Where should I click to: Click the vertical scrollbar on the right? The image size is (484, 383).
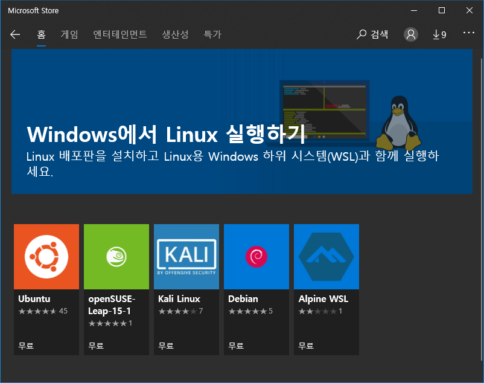(x=482, y=210)
